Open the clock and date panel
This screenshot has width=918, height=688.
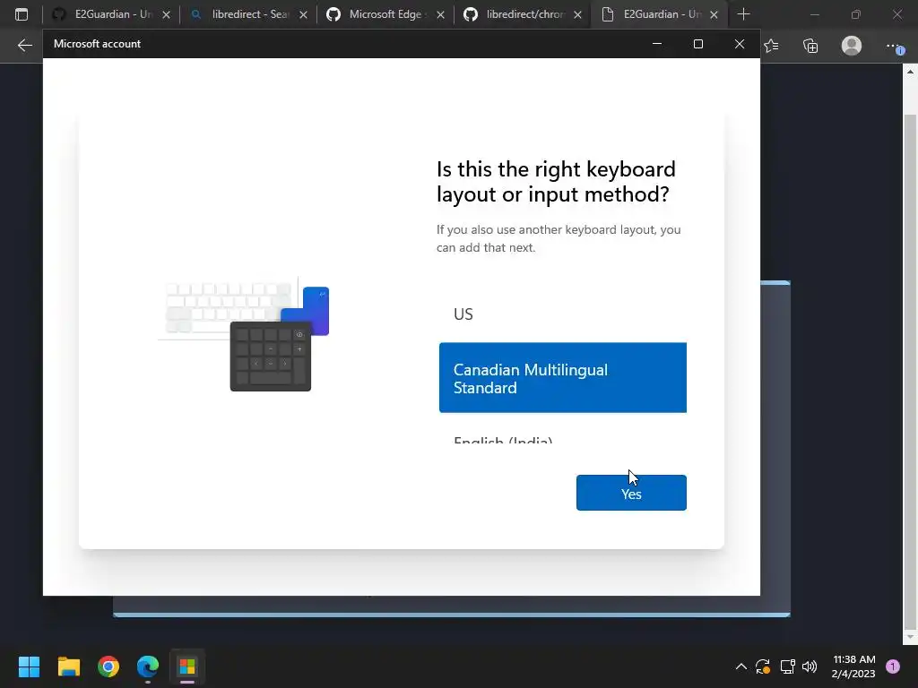[x=853, y=666]
